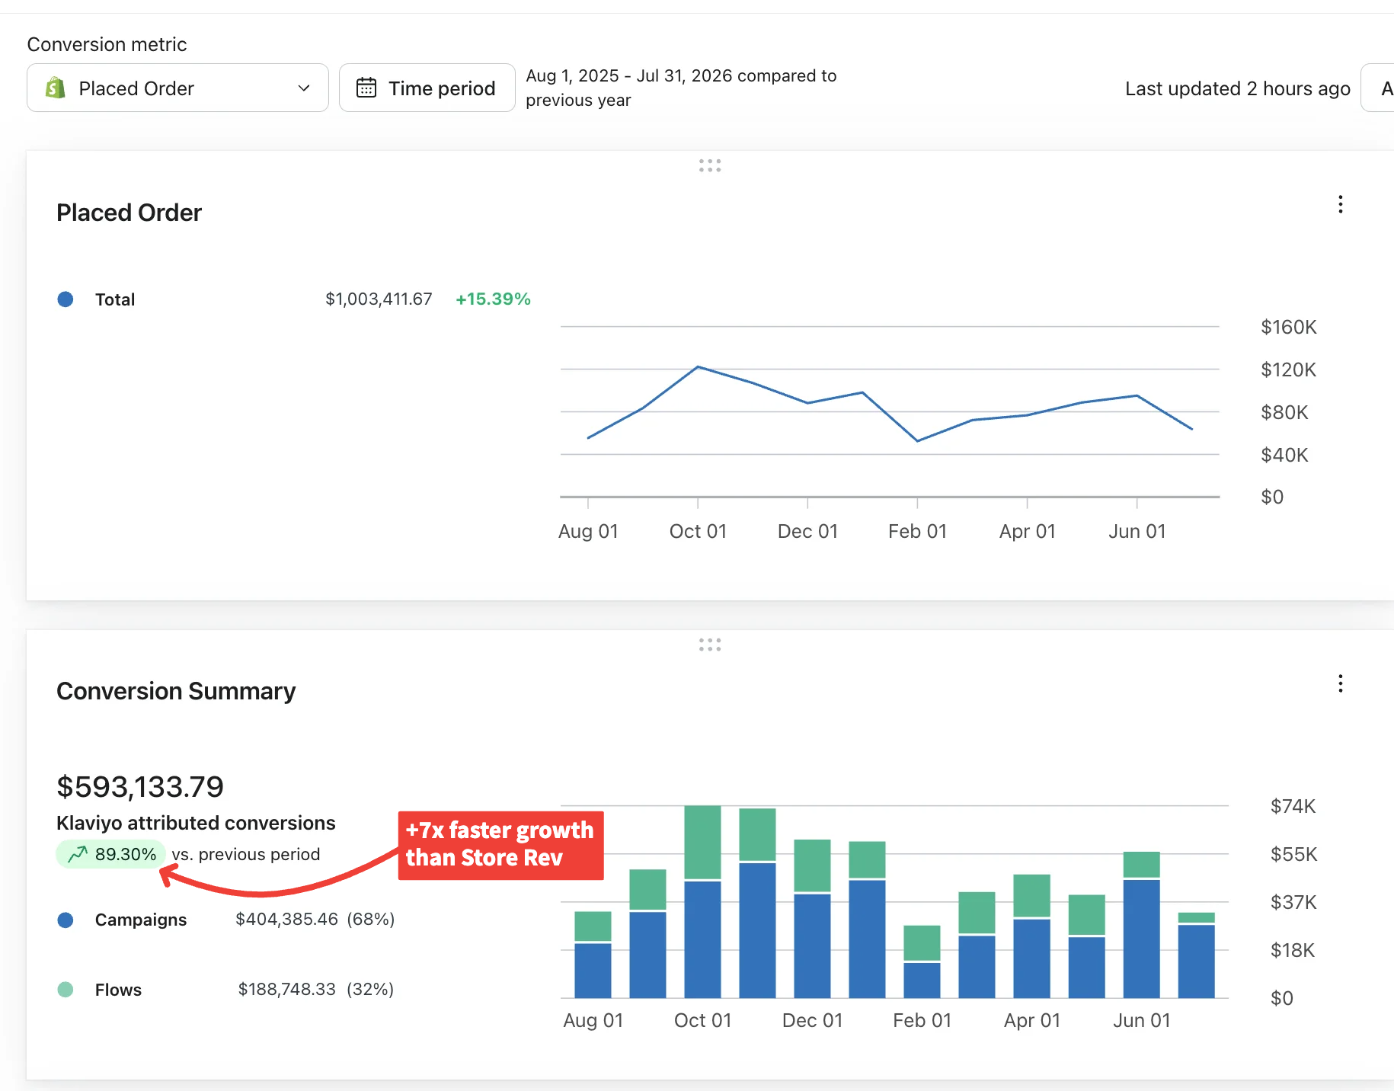1394x1091 pixels.
Task: Click the Shopify bag icon in metric selector
Action: coord(55,88)
